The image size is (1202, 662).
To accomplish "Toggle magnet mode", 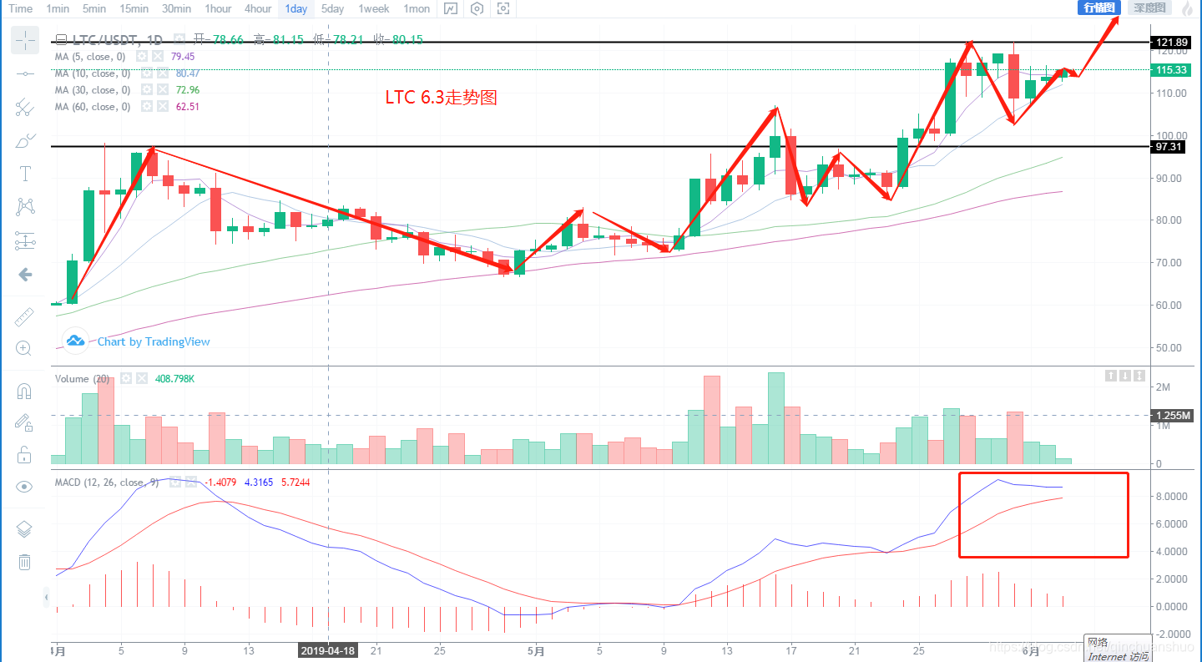I will click(x=25, y=391).
